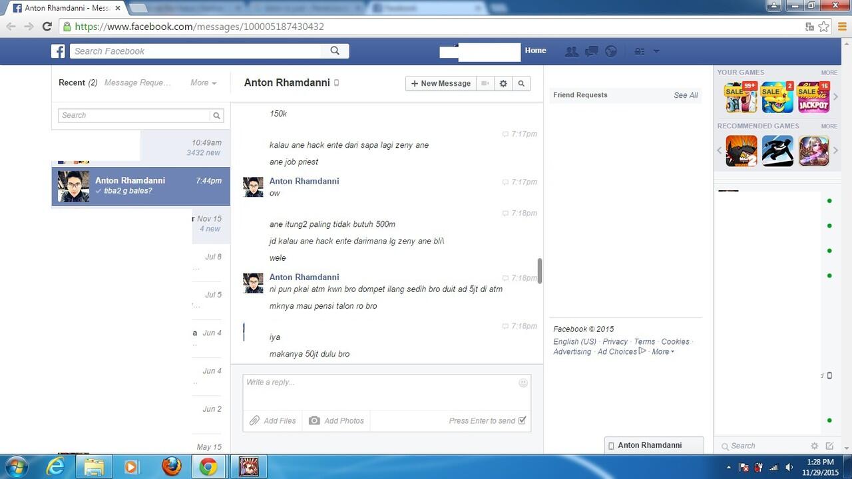Screen dimensions: 852x479
Task: Click the Facebook search magnifier button
Action: pos(335,51)
